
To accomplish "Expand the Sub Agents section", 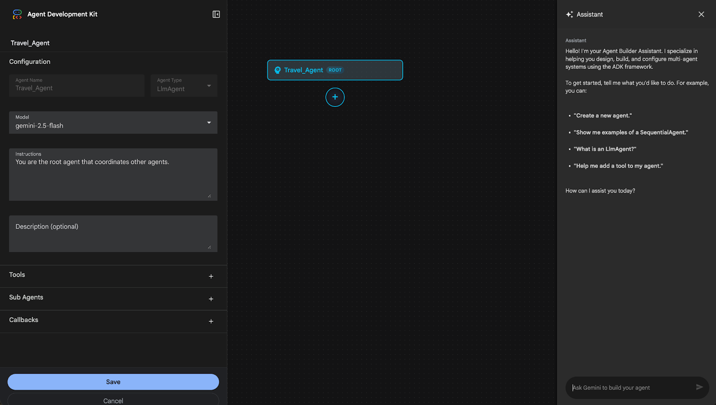I will point(211,299).
